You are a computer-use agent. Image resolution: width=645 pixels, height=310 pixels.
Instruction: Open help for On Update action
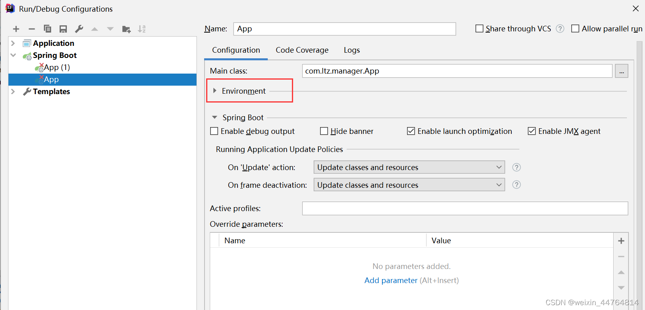point(517,167)
